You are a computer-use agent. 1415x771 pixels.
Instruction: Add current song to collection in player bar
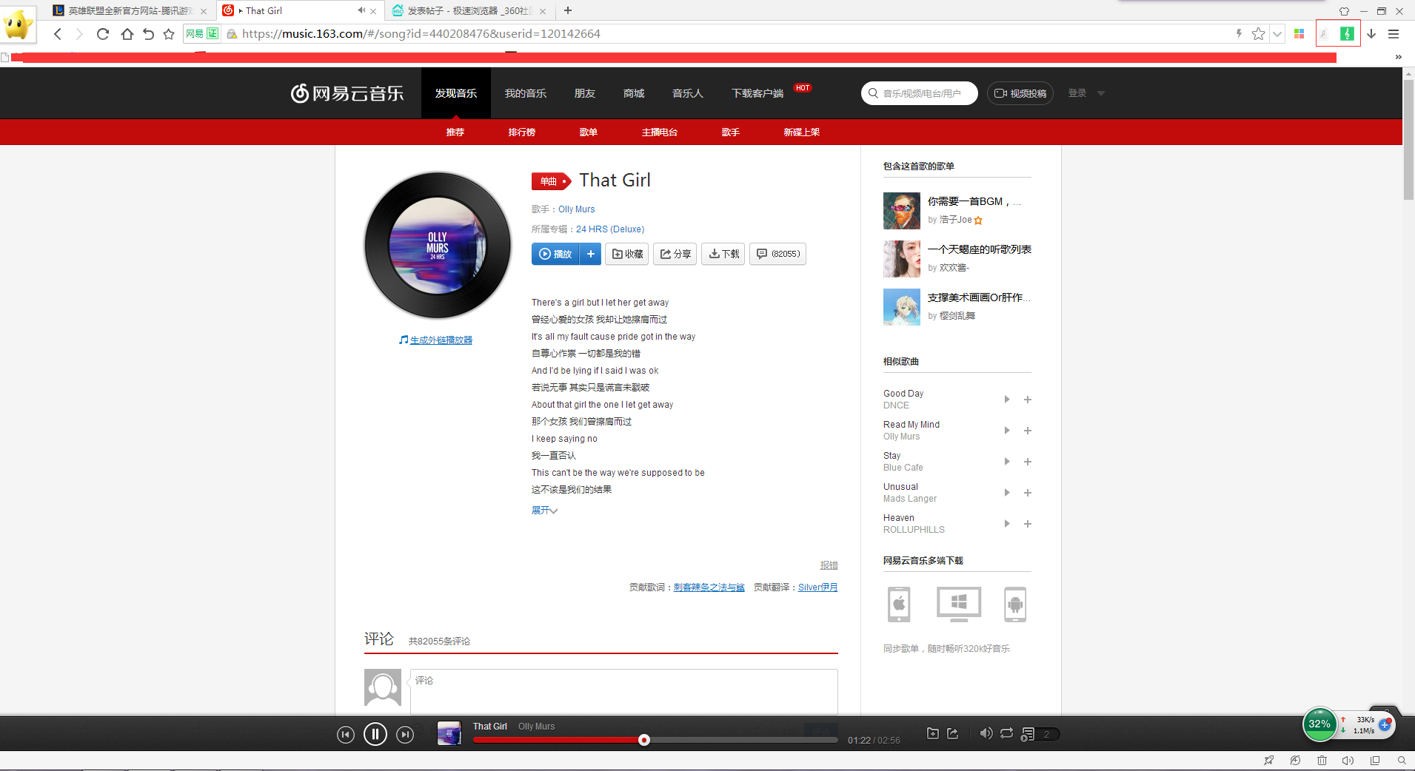tap(932, 733)
